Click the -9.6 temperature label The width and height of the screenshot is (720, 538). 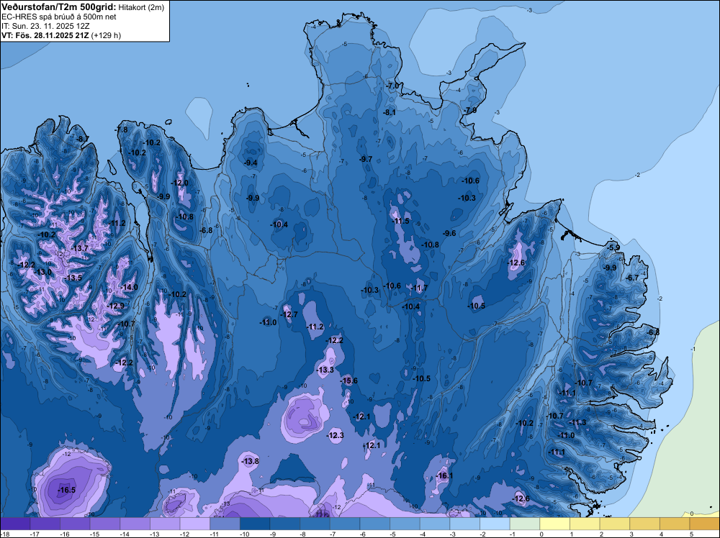449,233
